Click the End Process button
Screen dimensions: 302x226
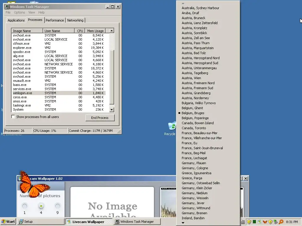pyautogui.click(x=100, y=118)
